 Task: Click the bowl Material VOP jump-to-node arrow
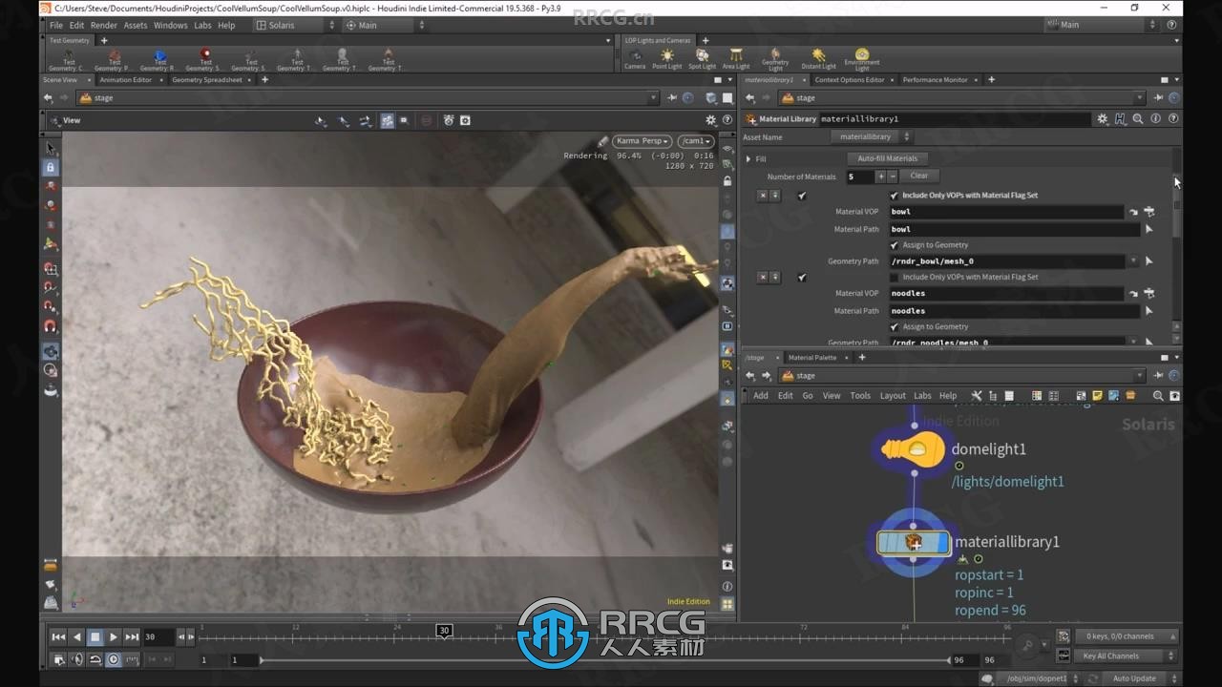point(1133,212)
